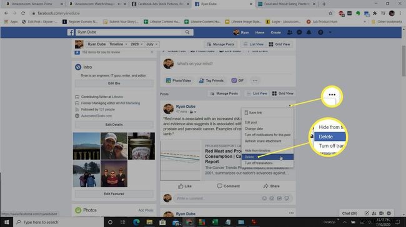406x227 pixels.
Task: Select Refresh share attachment entry
Action: pos(267,141)
